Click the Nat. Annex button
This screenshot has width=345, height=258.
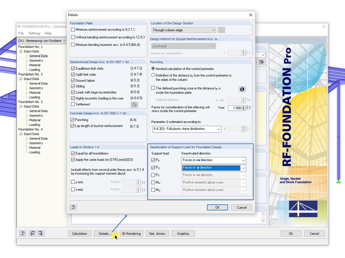tap(157, 234)
